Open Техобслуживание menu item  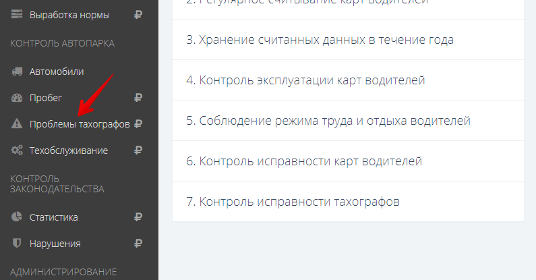(69, 150)
